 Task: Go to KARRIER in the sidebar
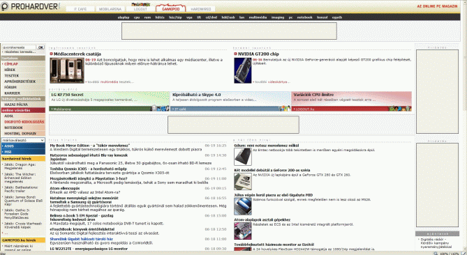tap(12, 93)
